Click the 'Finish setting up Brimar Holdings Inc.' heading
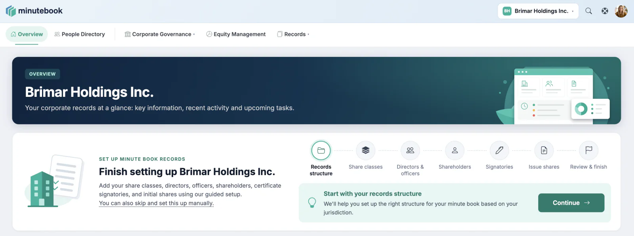This screenshot has height=236, width=634. click(187, 172)
